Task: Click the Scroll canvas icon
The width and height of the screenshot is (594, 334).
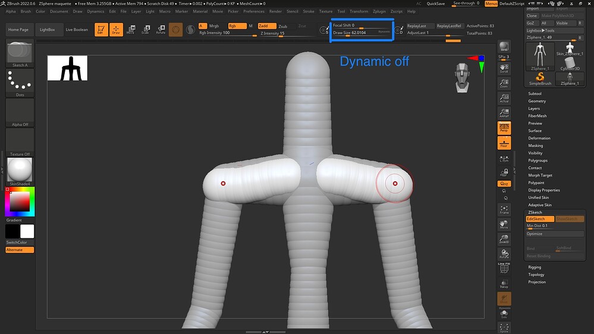Action: pyautogui.click(x=504, y=68)
